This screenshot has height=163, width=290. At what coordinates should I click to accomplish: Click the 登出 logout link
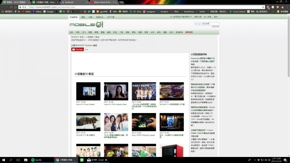tap(215, 17)
